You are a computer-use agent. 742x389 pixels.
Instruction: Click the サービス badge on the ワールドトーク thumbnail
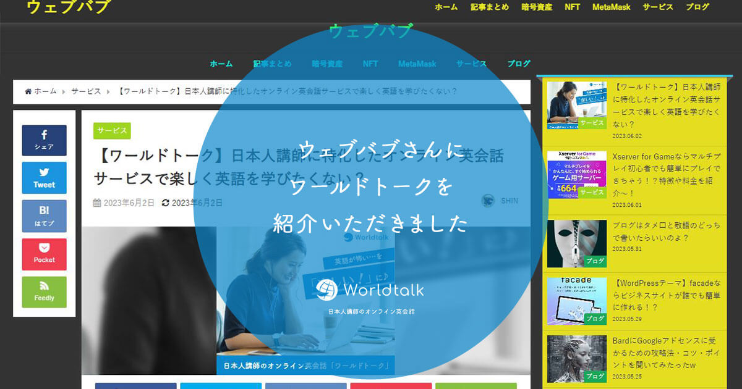[592, 123]
